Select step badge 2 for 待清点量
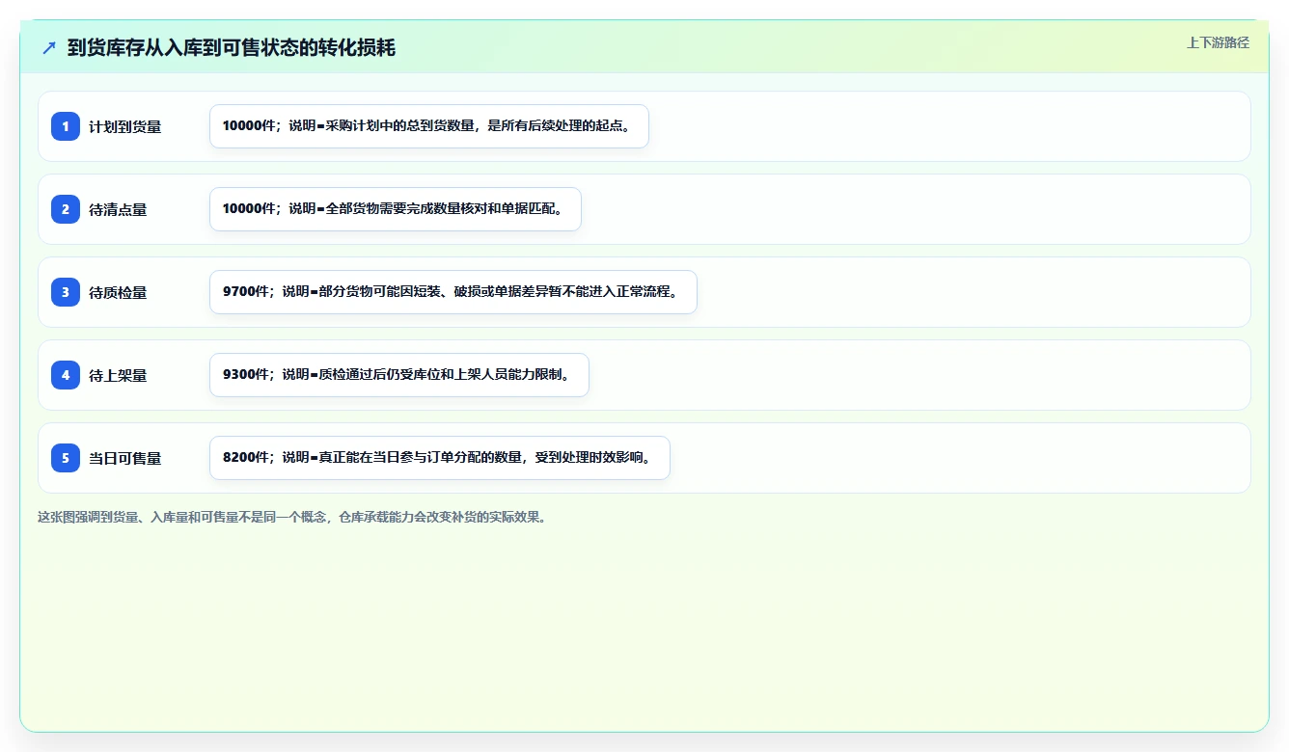Screen dimensions: 1289x752 pyautogui.click(x=66, y=209)
